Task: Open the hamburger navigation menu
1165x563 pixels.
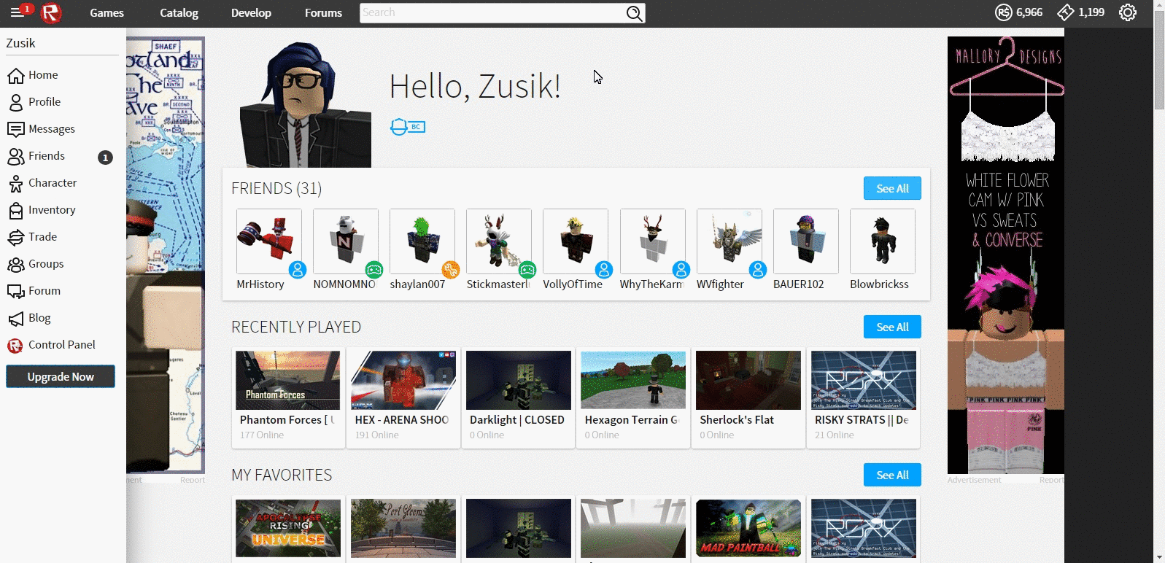Action: (16, 12)
